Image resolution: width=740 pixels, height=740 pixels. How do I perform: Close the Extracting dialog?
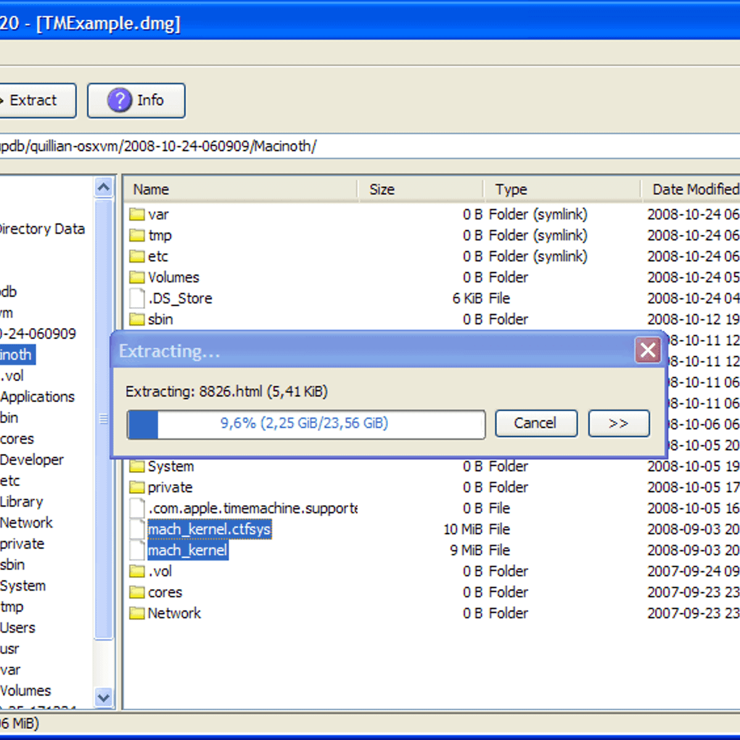[647, 350]
